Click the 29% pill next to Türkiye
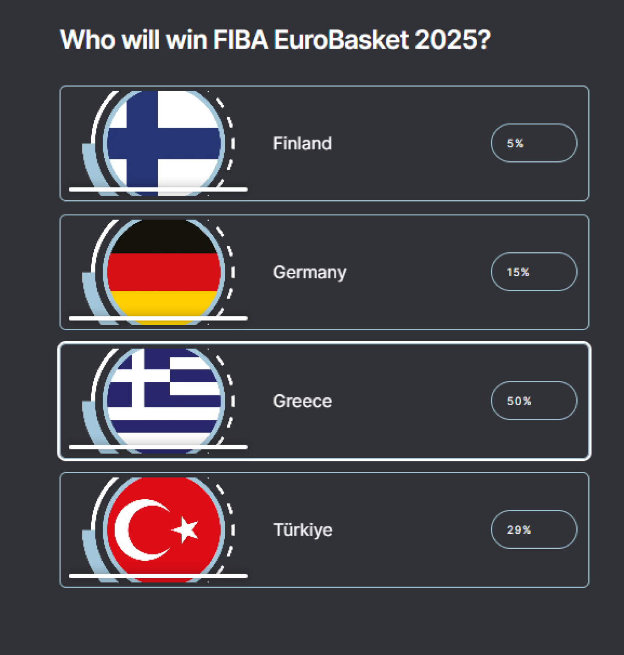Image resolution: width=624 pixels, height=655 pixels. click(534, 529)
